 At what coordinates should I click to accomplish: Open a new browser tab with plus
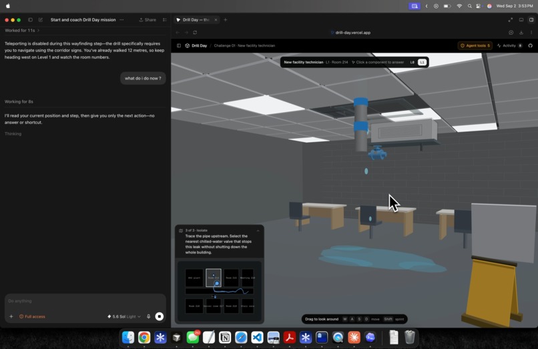[x=226, y=20]
